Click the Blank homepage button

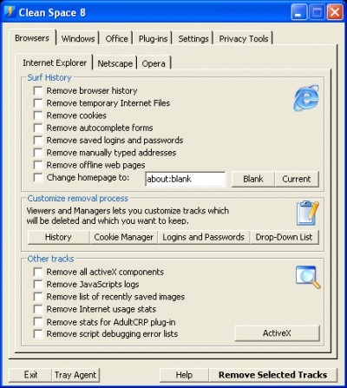[253, 179]
